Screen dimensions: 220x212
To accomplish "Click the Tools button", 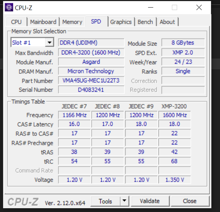I will tap(106, 201).
